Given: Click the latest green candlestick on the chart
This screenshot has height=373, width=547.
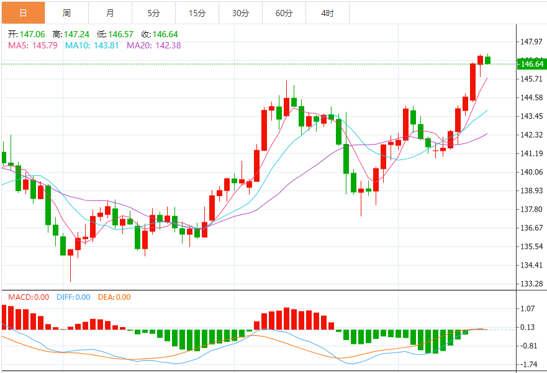Looking at the screenshot, I should [x=487, y=60].
